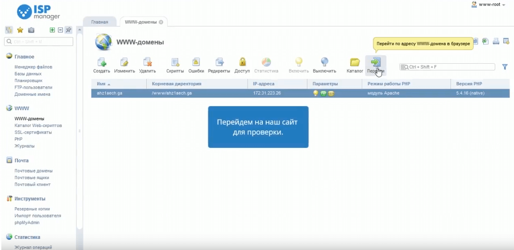514x250 pixels.
Task: Open phpMyAdmin link in Инструменты
Action: click(x=28, y=222)
